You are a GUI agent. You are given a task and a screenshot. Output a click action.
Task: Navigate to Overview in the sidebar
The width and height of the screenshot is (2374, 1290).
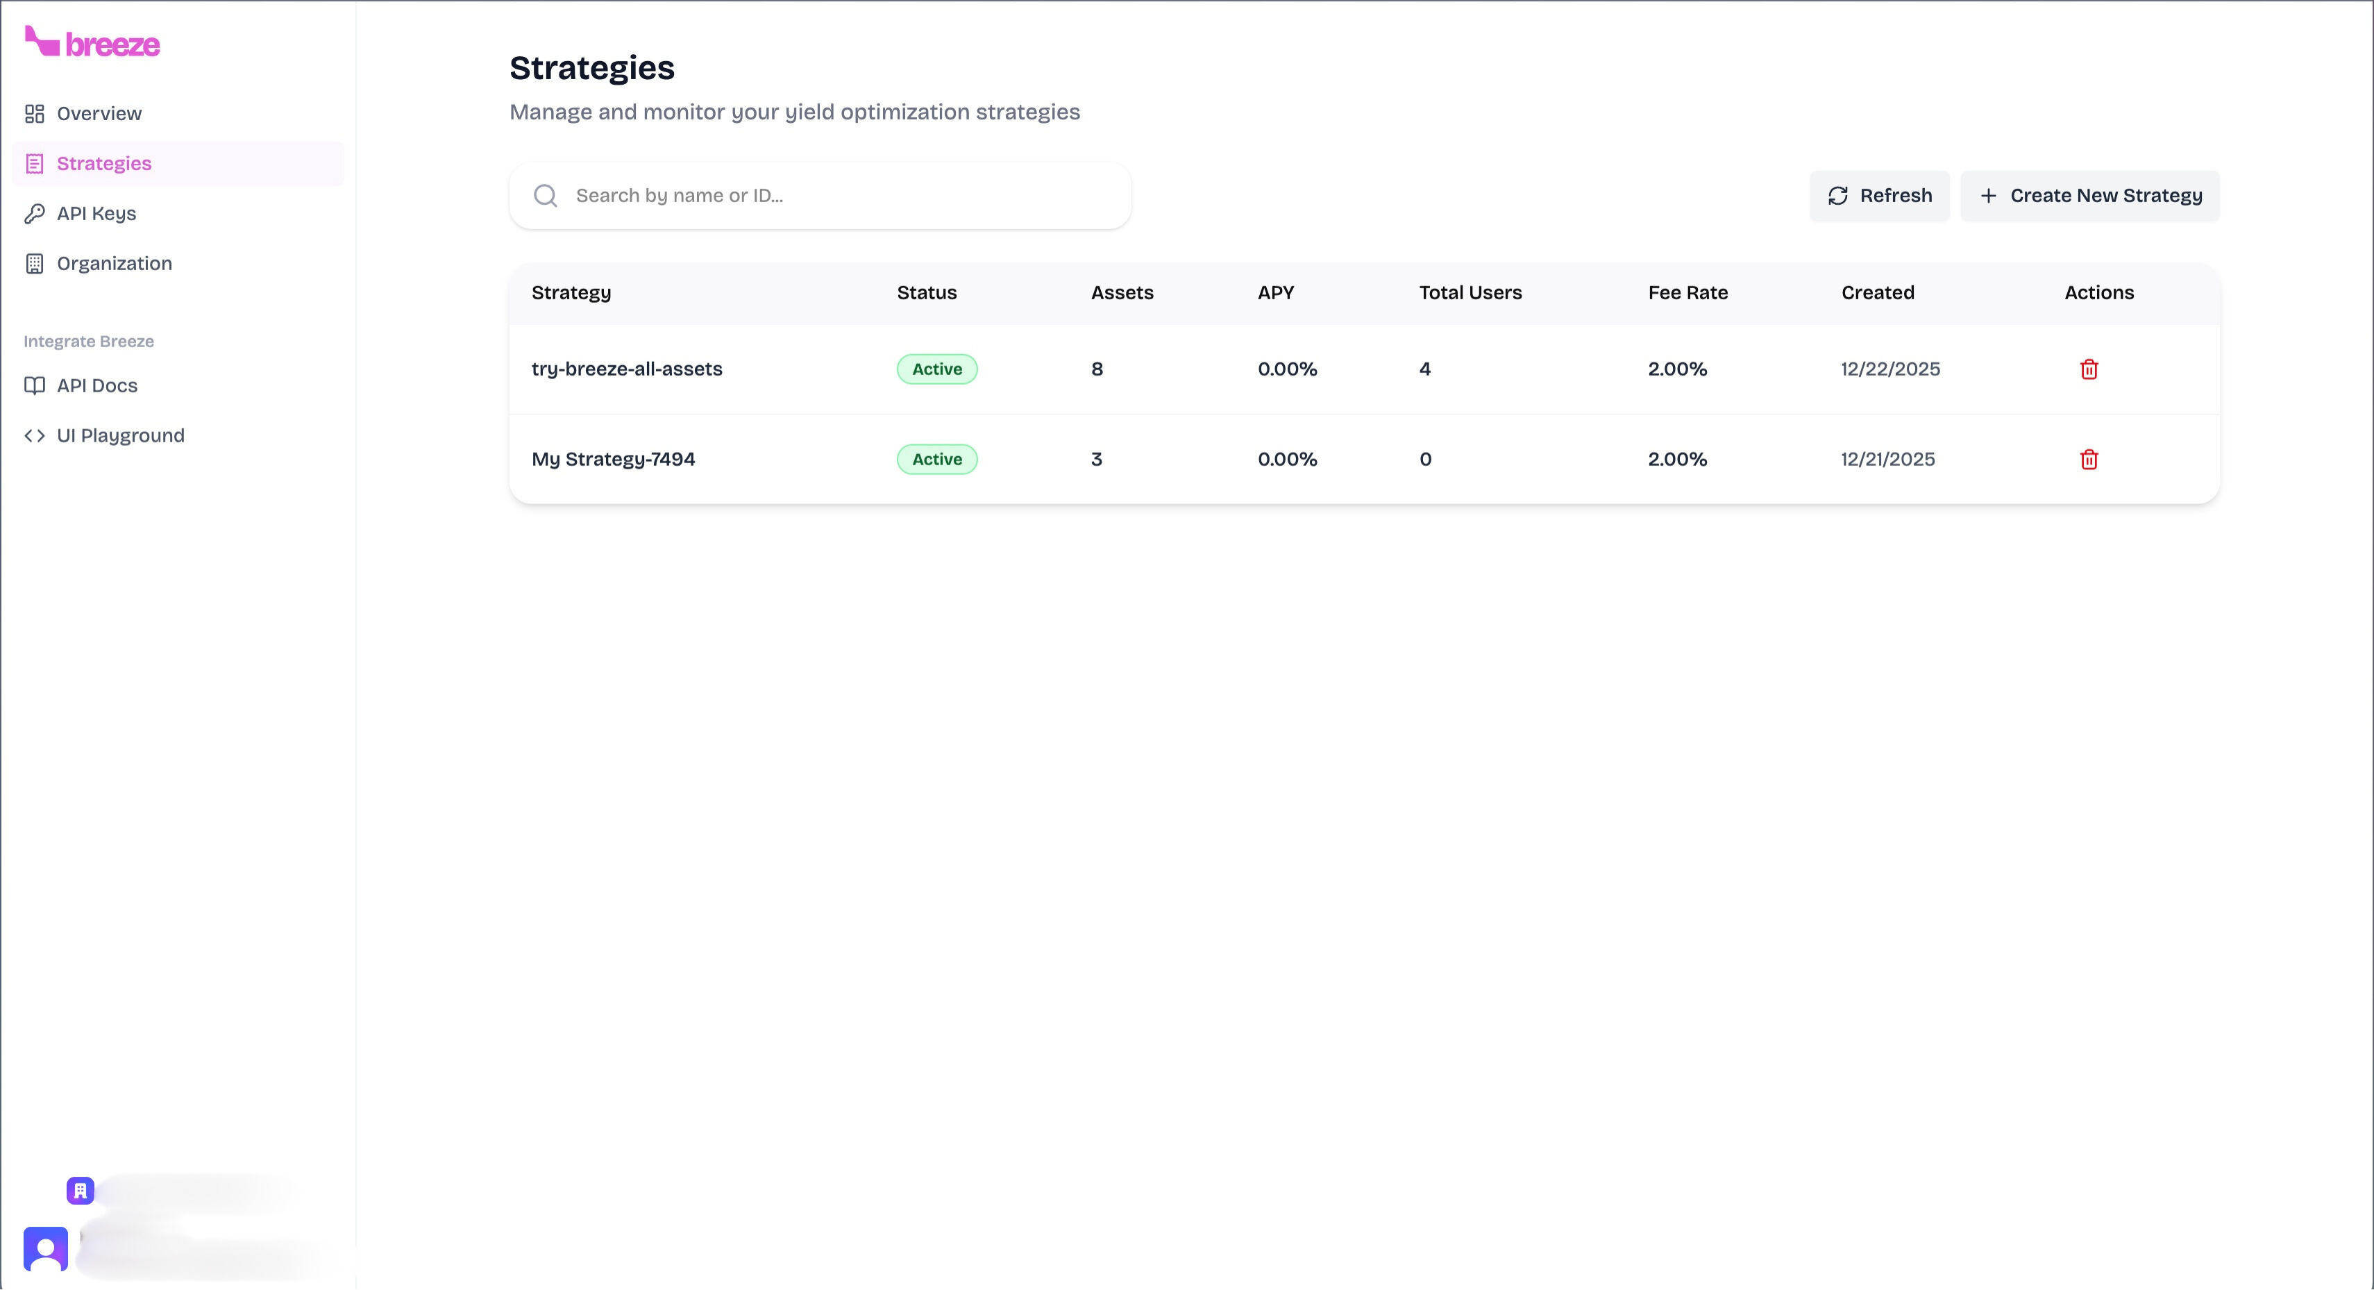point(98,112)
